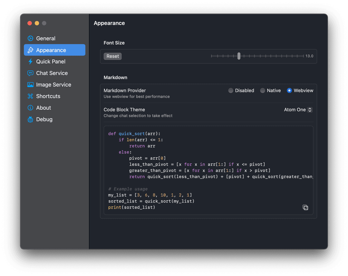Show the Debug label
The image size is (348, 276).
click(44, 119)
